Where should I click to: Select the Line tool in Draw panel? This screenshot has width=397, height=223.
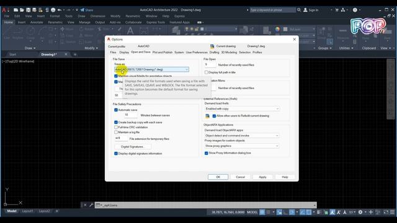click(x=7, y=32)
